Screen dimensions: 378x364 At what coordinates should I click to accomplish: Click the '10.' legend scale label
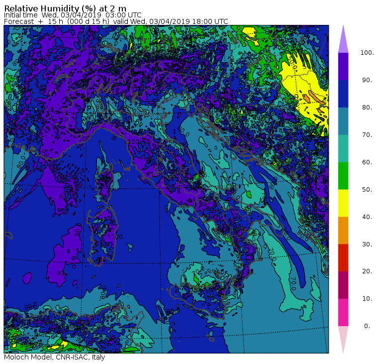pos(367,299)
